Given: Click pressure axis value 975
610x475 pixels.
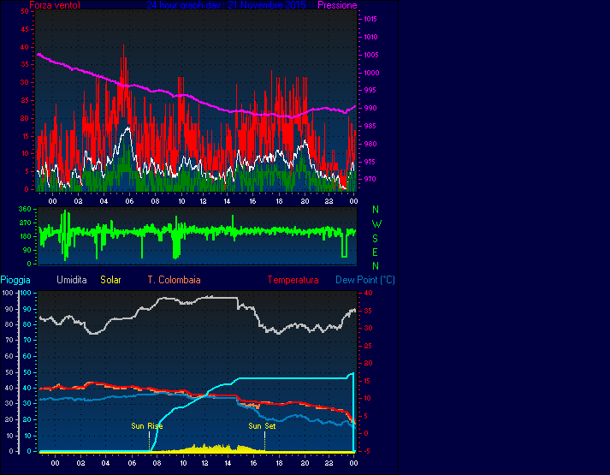Looking at the screenshot, I should [370, 162].
